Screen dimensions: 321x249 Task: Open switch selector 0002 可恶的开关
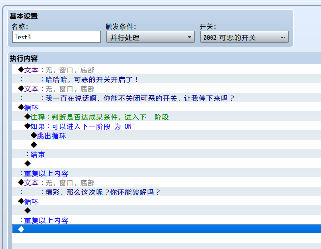point(244,37)
